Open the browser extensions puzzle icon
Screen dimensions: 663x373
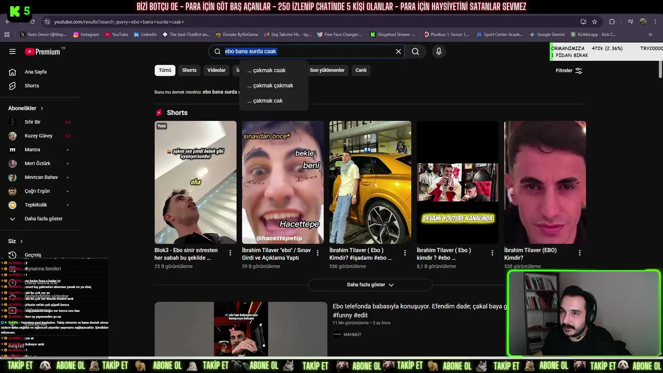612,22
